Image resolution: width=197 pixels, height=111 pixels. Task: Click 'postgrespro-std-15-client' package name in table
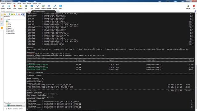coord(38,68)
